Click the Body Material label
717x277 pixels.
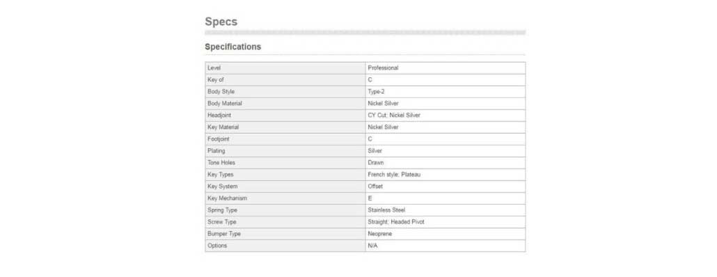click(x=285, y=103)
